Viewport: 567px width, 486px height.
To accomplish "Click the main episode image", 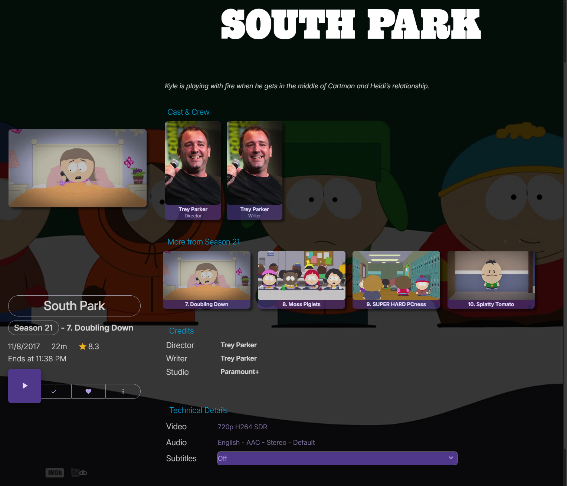I will point(78,168).
